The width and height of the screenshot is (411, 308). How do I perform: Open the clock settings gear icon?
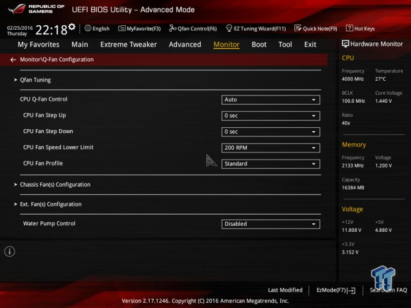pos(72,26)
